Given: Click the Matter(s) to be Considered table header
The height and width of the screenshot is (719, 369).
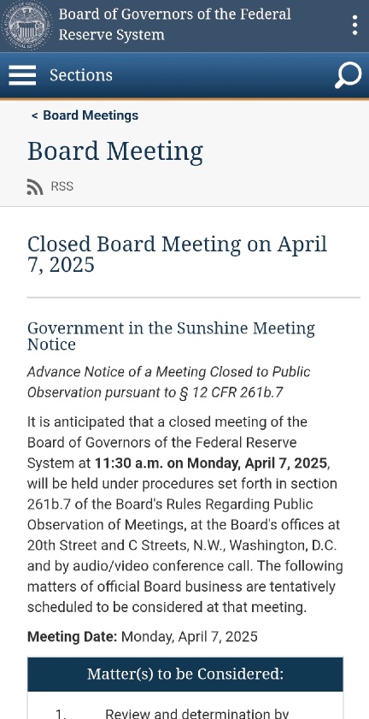Looking at the screenshot, I should [x=185, y=674].
